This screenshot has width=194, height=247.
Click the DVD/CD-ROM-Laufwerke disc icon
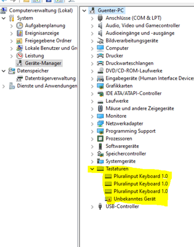click(x=100, y=70)
